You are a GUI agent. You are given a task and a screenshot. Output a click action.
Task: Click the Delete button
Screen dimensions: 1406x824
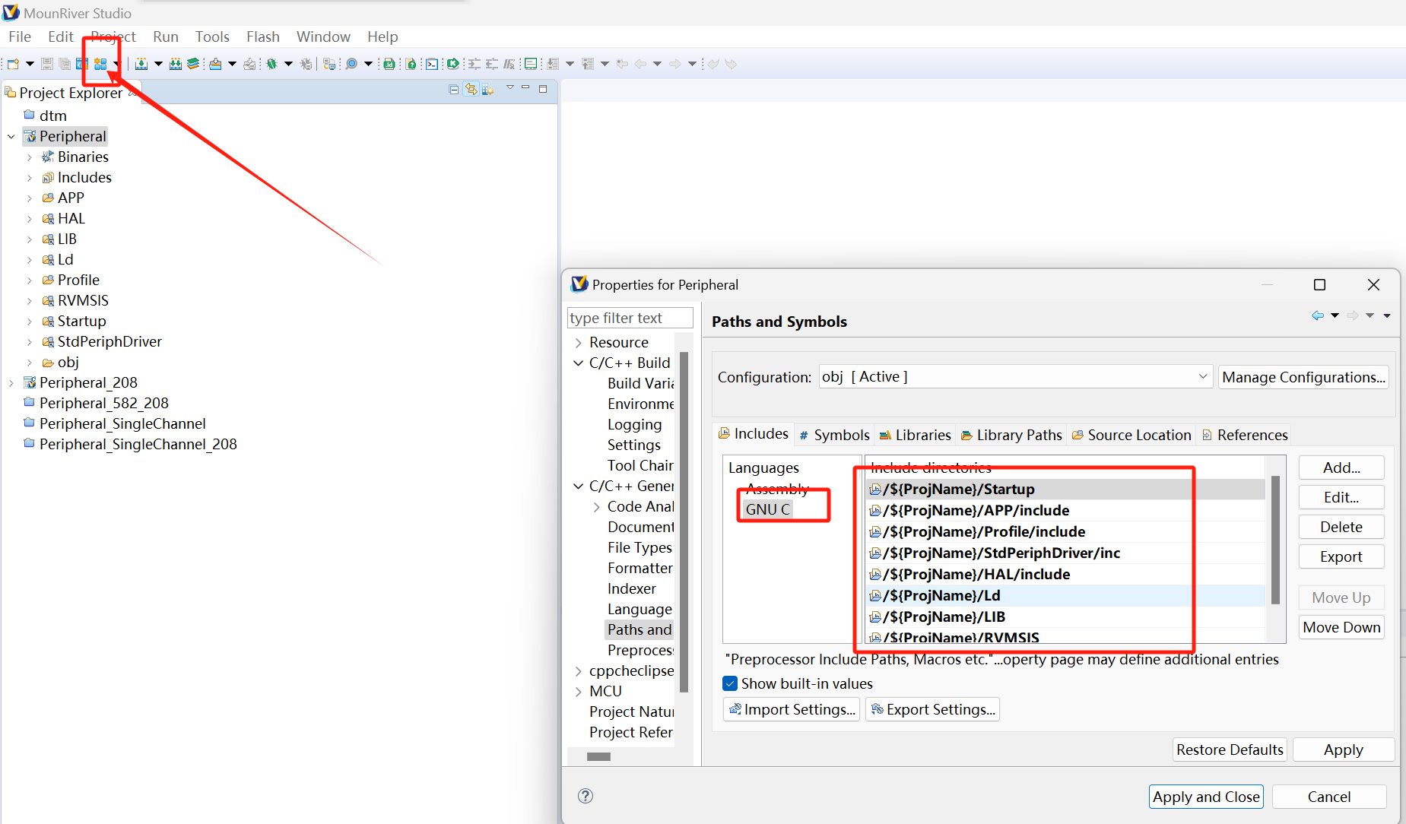coord(1341,527)
